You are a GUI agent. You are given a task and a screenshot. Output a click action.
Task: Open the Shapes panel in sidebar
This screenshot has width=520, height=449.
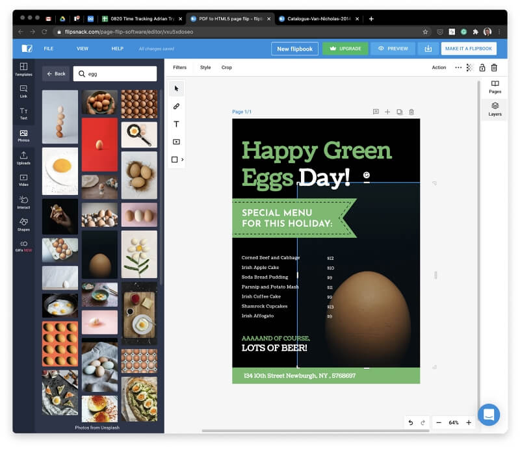tap(23, 225)
